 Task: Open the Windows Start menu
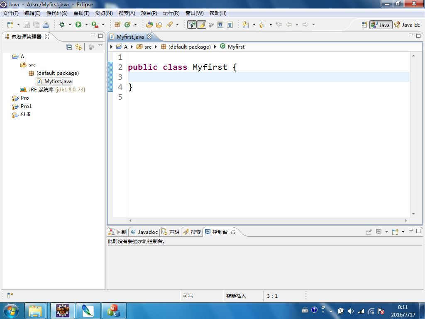11,311
